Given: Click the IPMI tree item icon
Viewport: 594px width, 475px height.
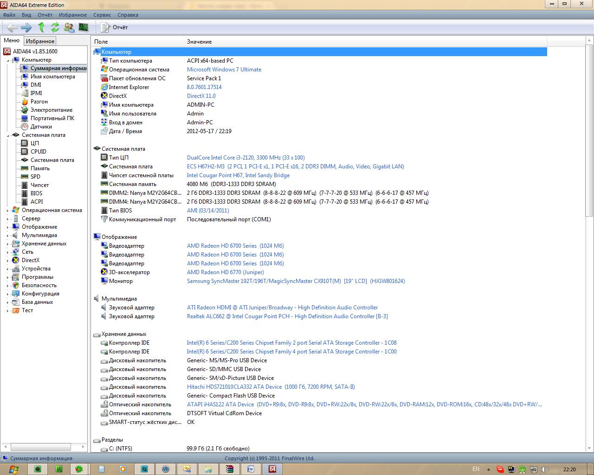Looking at the screenshot, I should coord(25,93).
